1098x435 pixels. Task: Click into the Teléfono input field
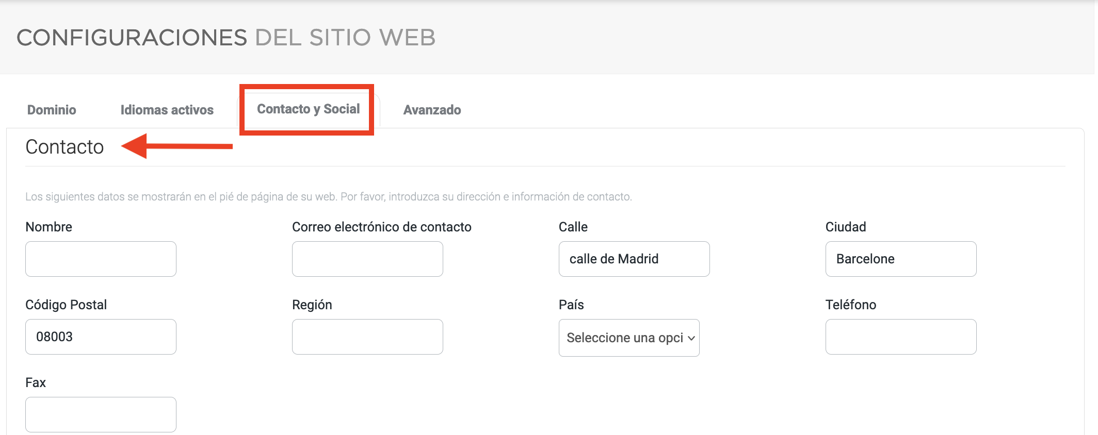[901, 337]
